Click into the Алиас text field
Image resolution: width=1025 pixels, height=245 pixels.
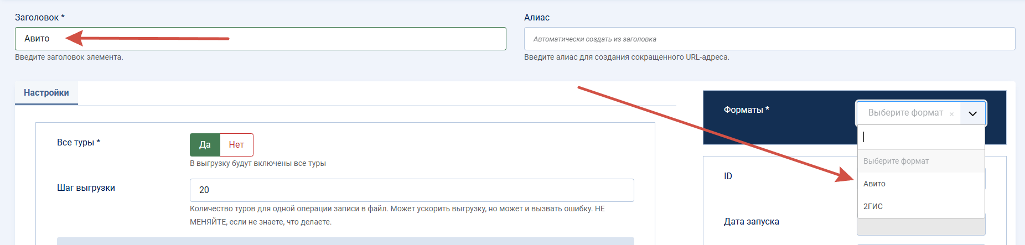769,39
